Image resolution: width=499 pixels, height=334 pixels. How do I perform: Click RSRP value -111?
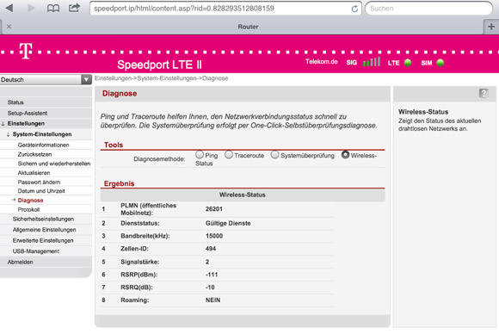pos(212,275)
